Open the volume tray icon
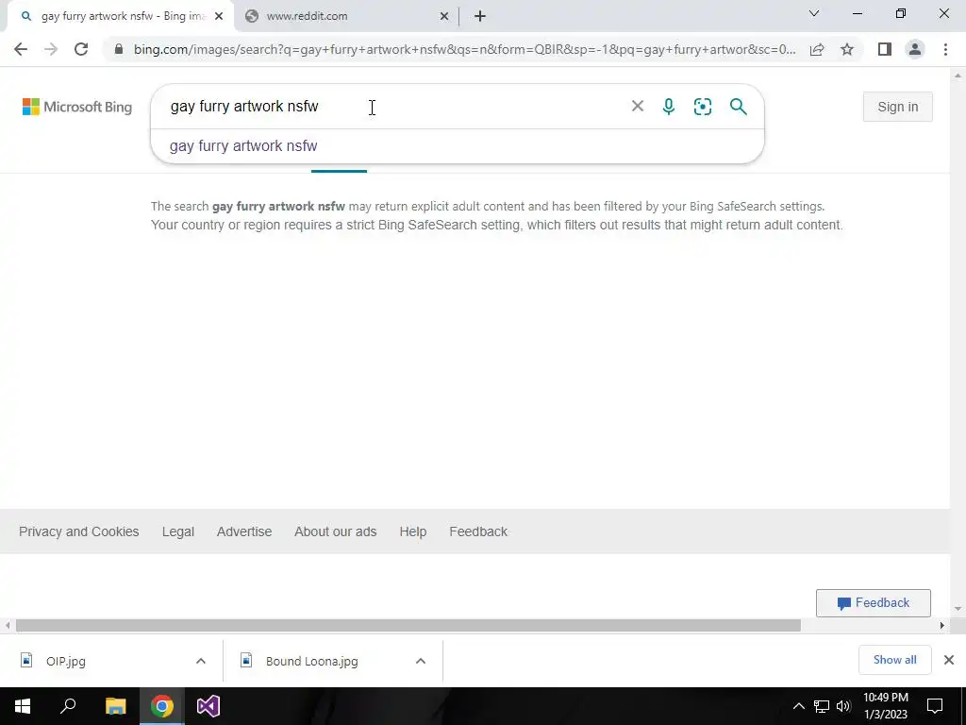966x725 pixels. (x=843, y=706)
